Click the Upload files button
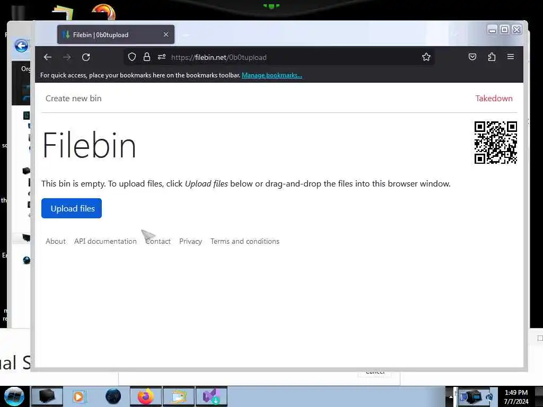 click(72, 208)
